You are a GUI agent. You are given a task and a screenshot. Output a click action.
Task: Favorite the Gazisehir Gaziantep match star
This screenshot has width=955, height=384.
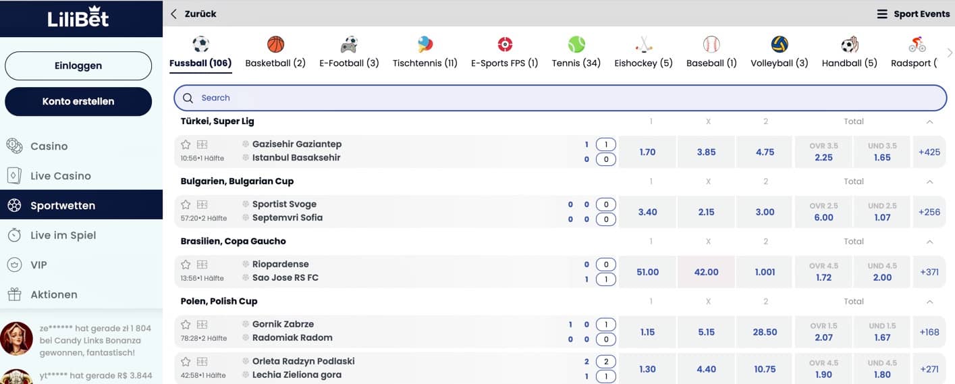pos(186,144)
